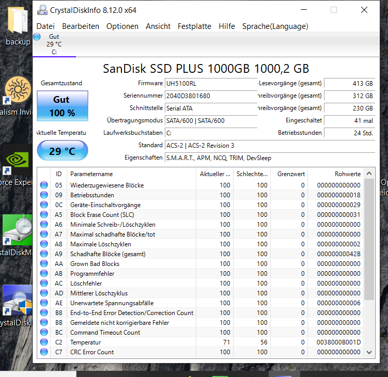Click the scroll up arrow of SMART list

[x=369, y=174]
